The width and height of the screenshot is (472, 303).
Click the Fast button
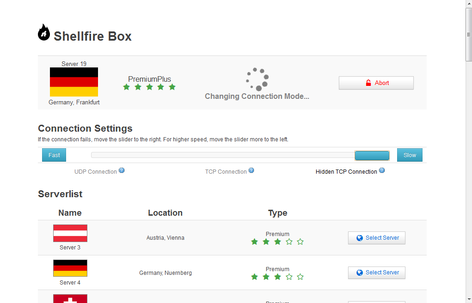54,155
